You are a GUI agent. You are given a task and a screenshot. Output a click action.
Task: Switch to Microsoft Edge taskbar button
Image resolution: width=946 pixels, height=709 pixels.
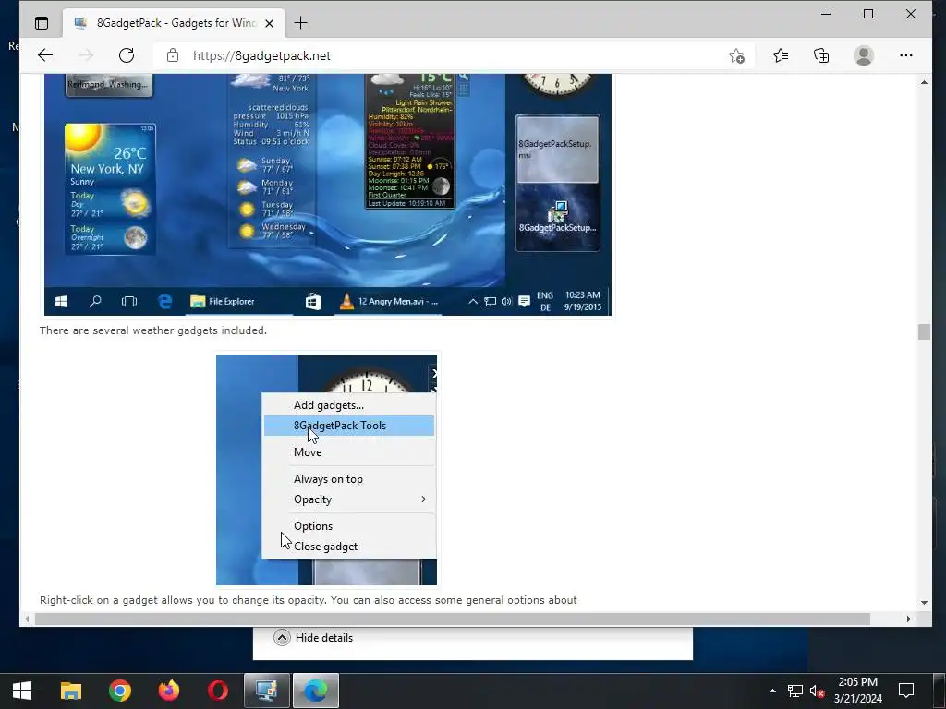click(x=316, y=691)
